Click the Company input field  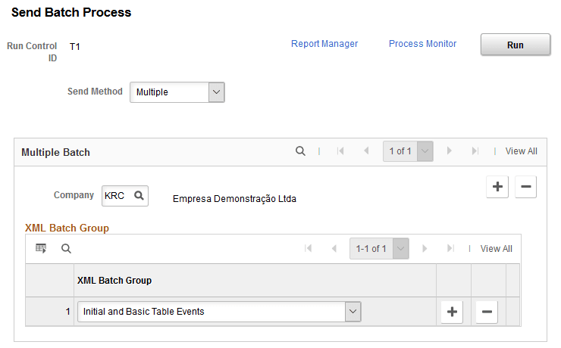tap(117, 195)
